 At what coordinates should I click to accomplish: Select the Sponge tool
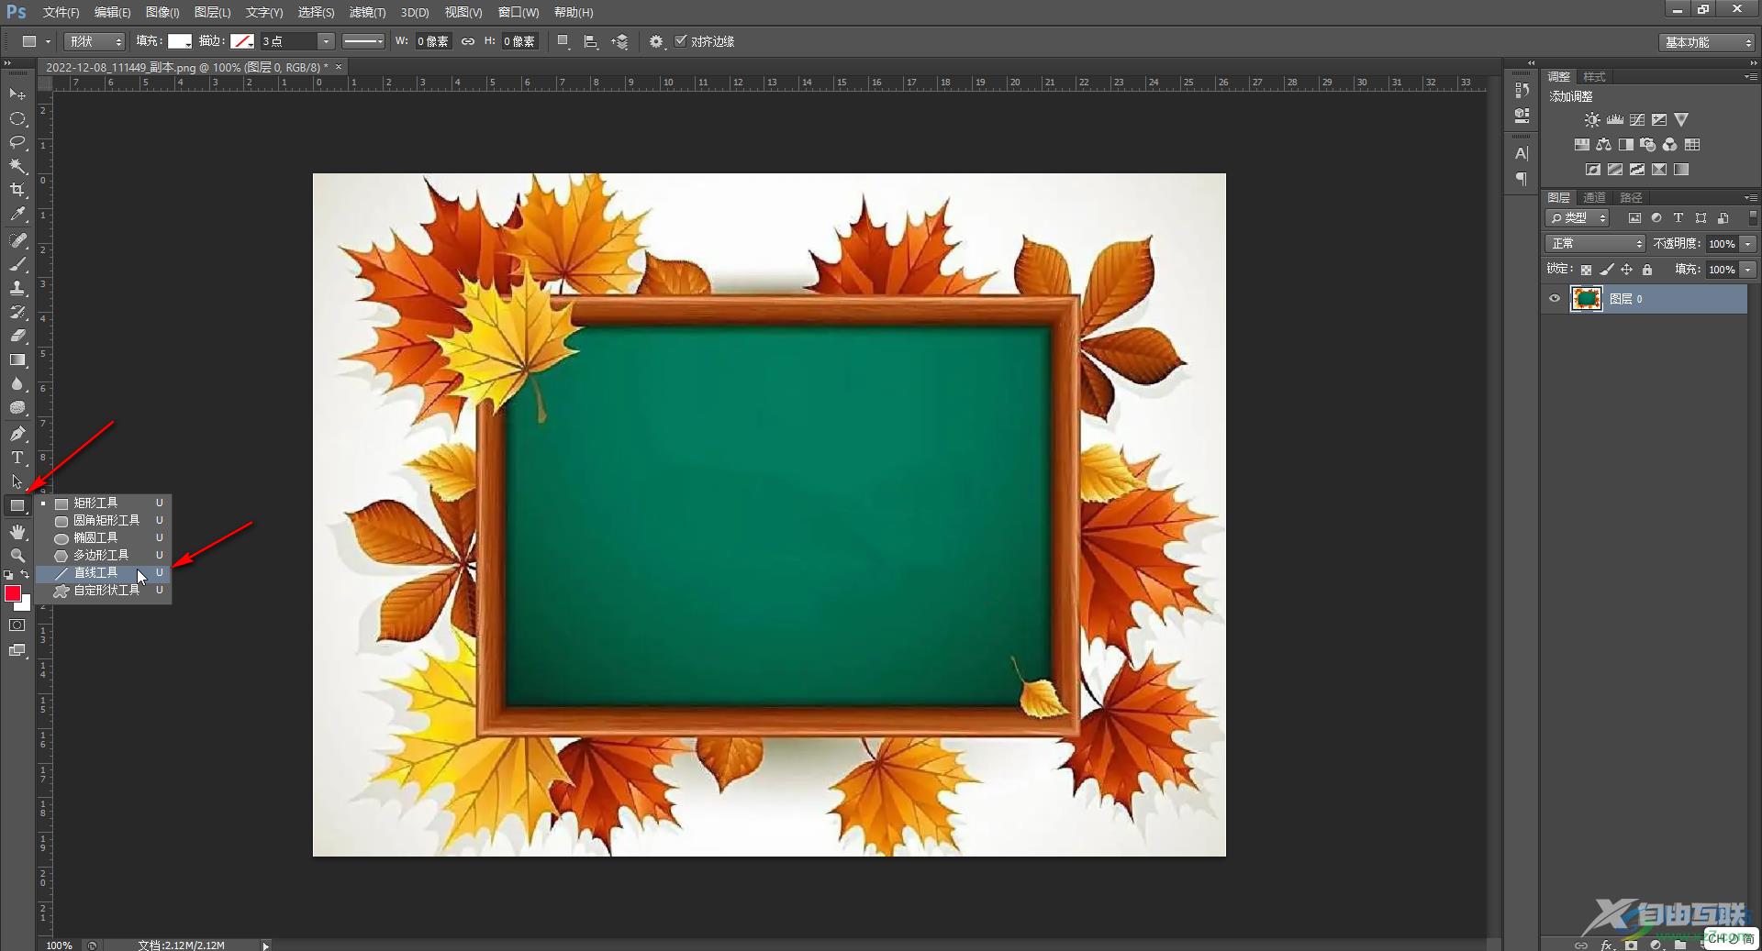17,407
